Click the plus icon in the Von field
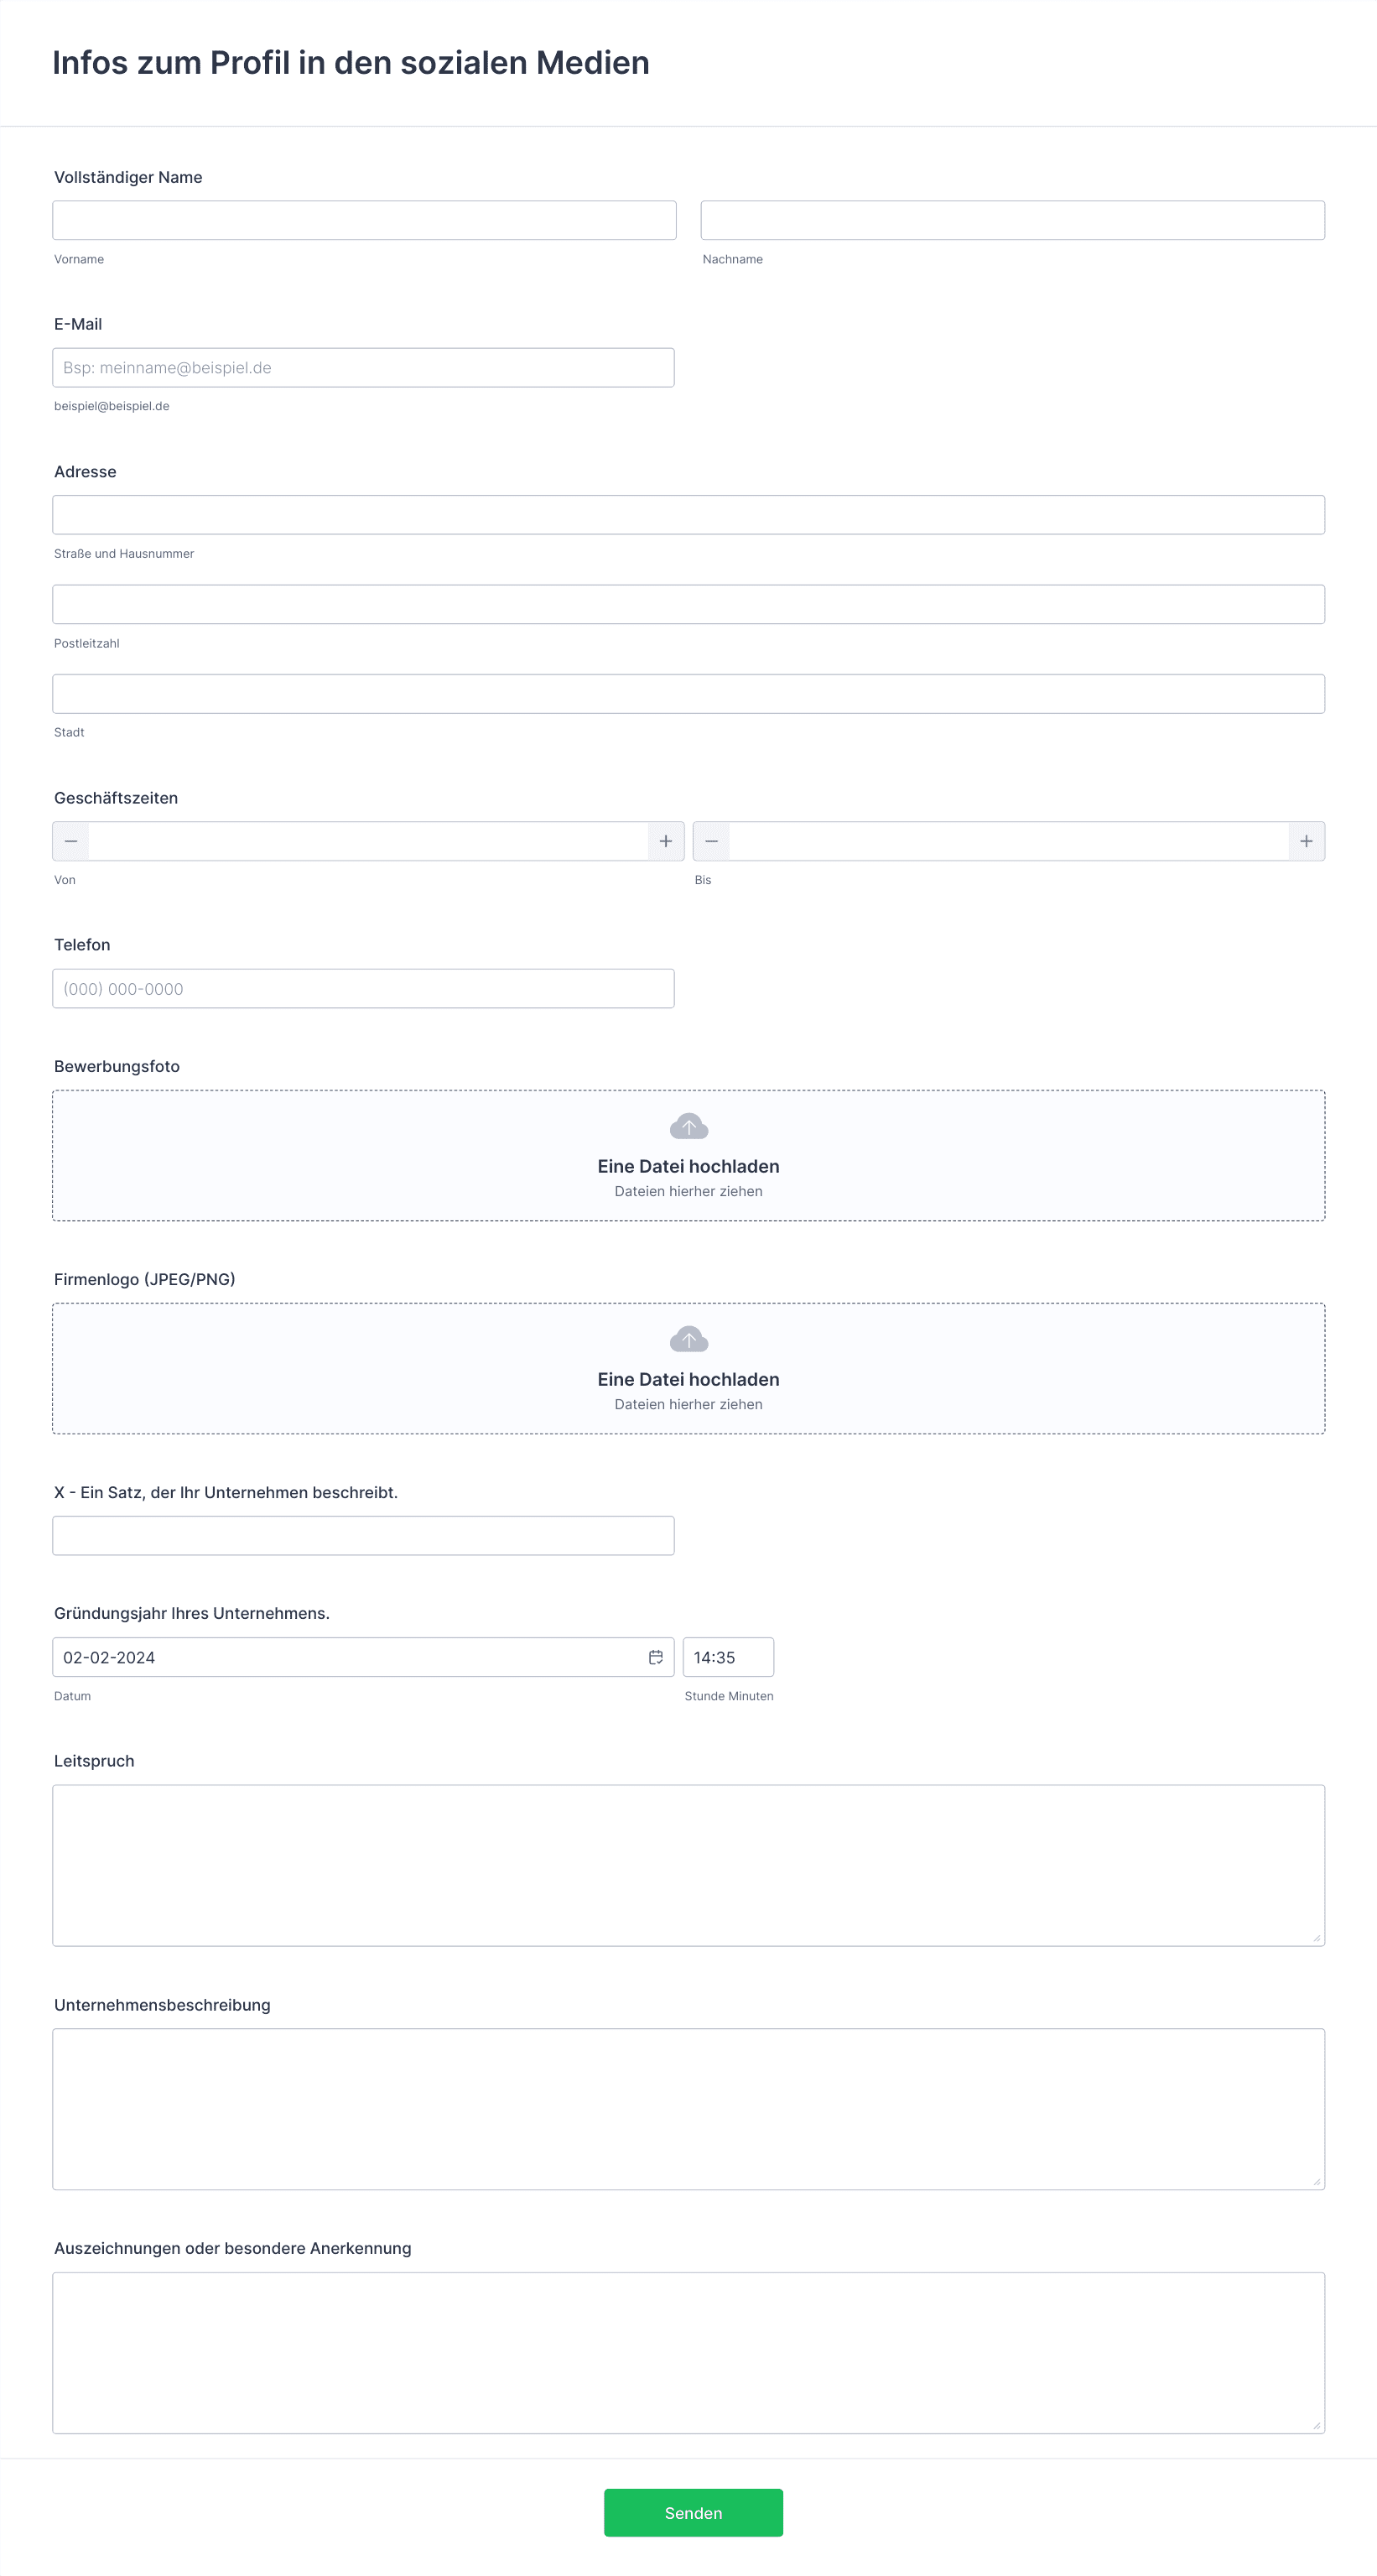The image size is (1377, 2576). click(666, 841)
